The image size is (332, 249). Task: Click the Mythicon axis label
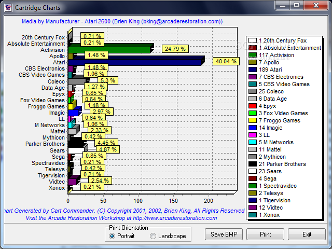click(x=53, y=137)
